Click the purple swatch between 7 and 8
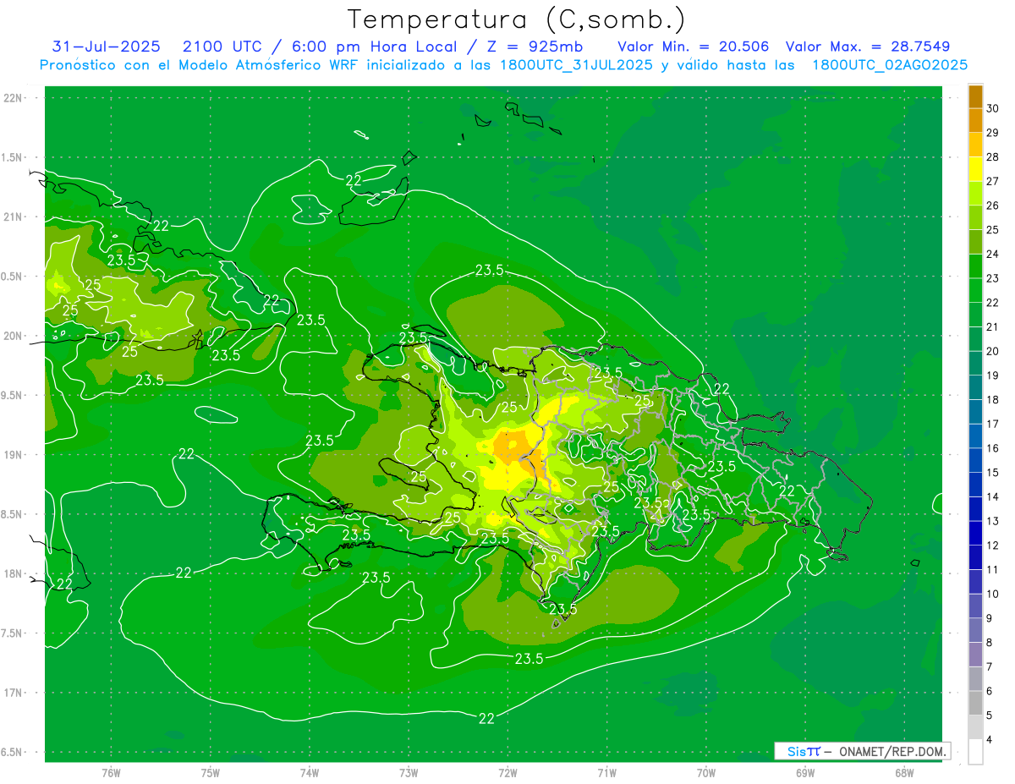 pos(975,655)
